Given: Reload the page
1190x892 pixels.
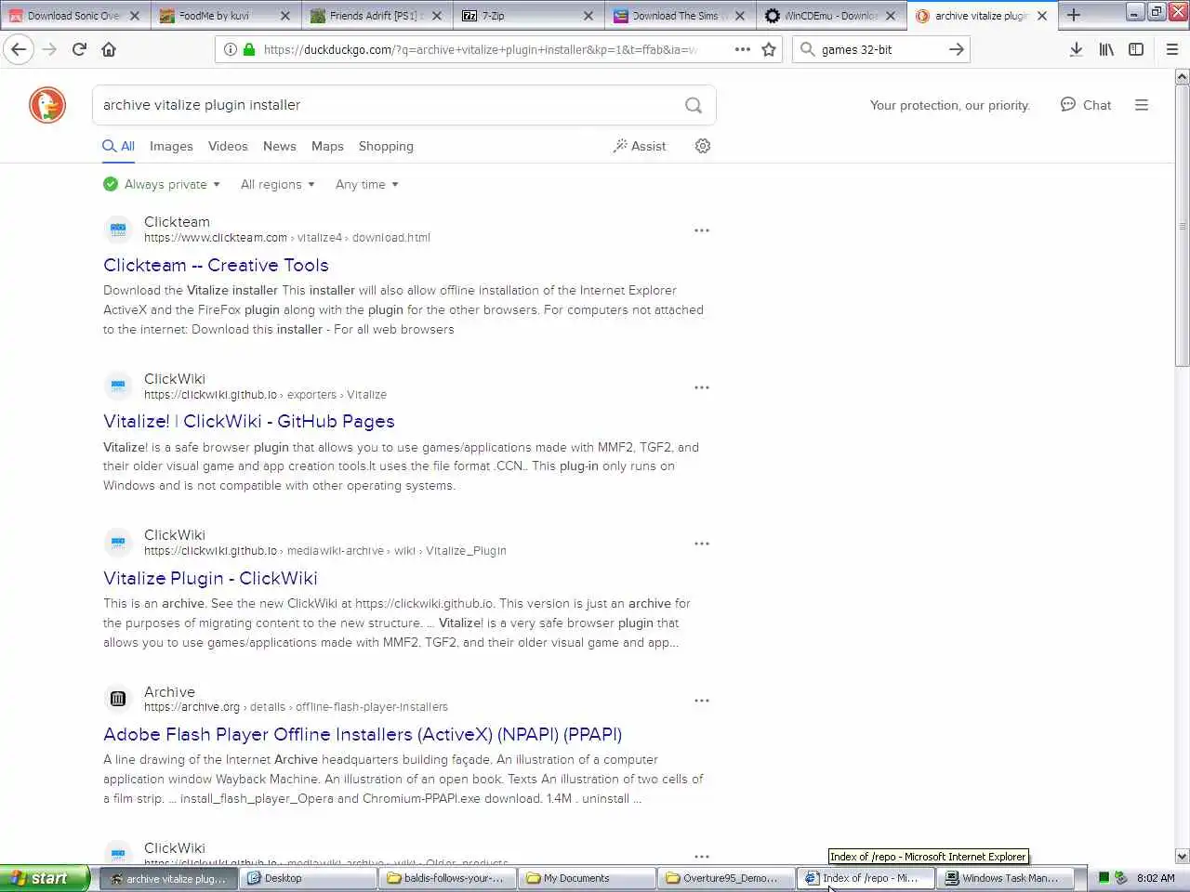Looking at the screenshot, I should click(79, 49).
